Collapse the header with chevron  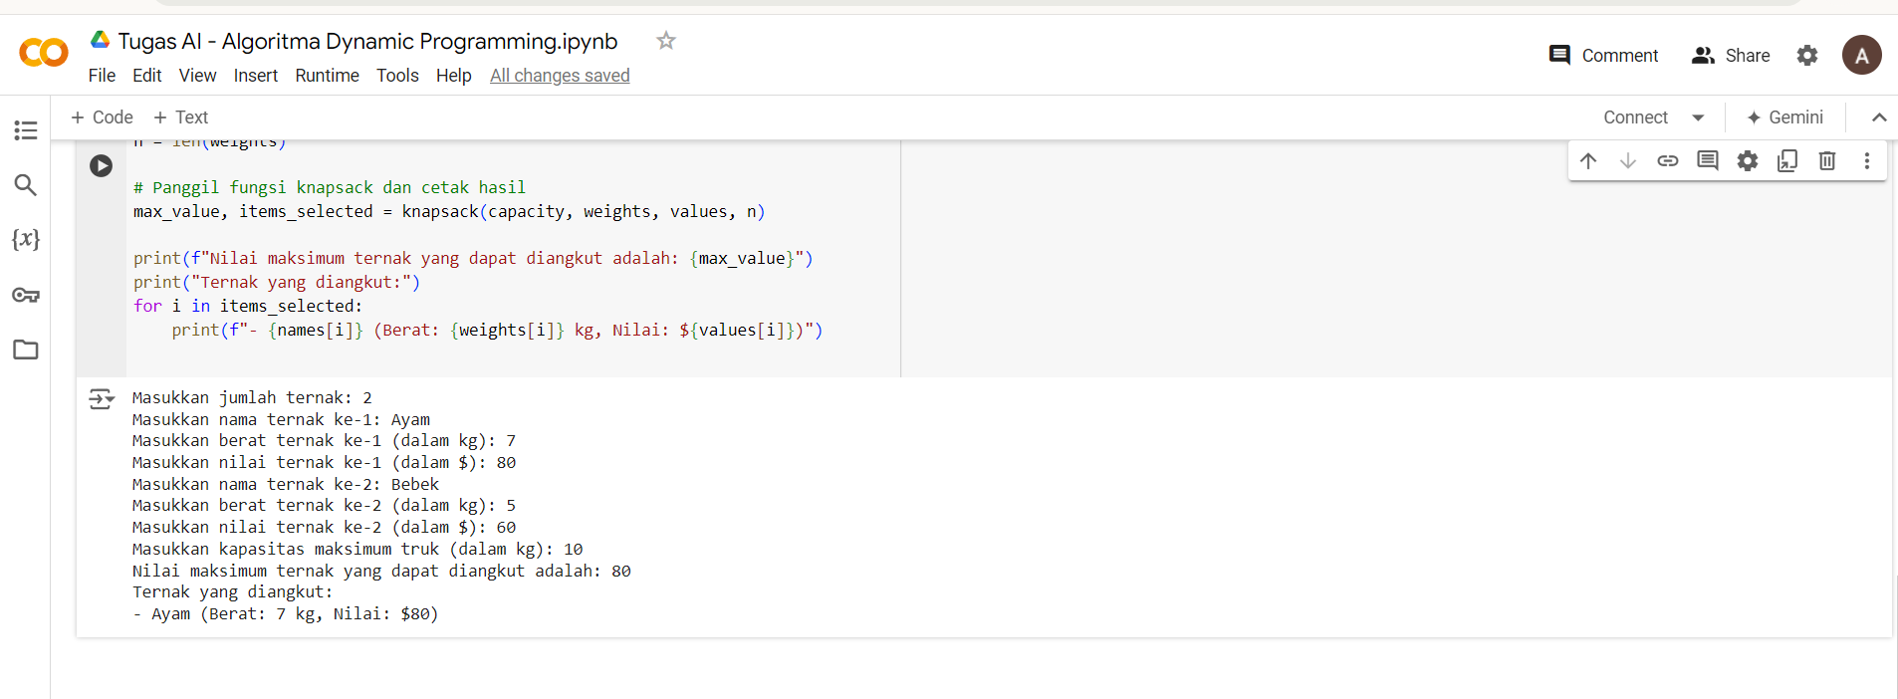[x=1879, y=117]
